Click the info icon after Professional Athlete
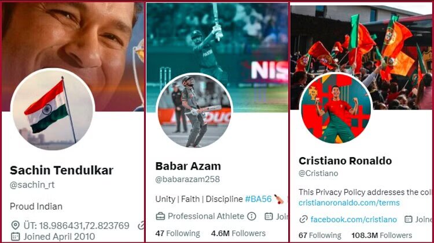434x243 pixels. [x=251, y=216]
